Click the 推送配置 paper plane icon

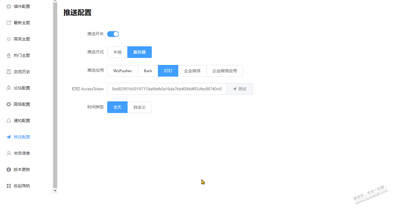[x=9, y=137]
